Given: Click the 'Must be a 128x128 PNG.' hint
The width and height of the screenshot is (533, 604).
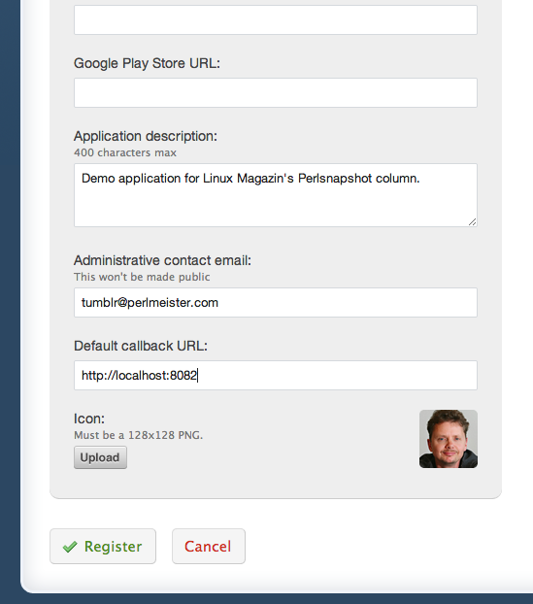Looking at the screenshot, I should coord(138,435).
